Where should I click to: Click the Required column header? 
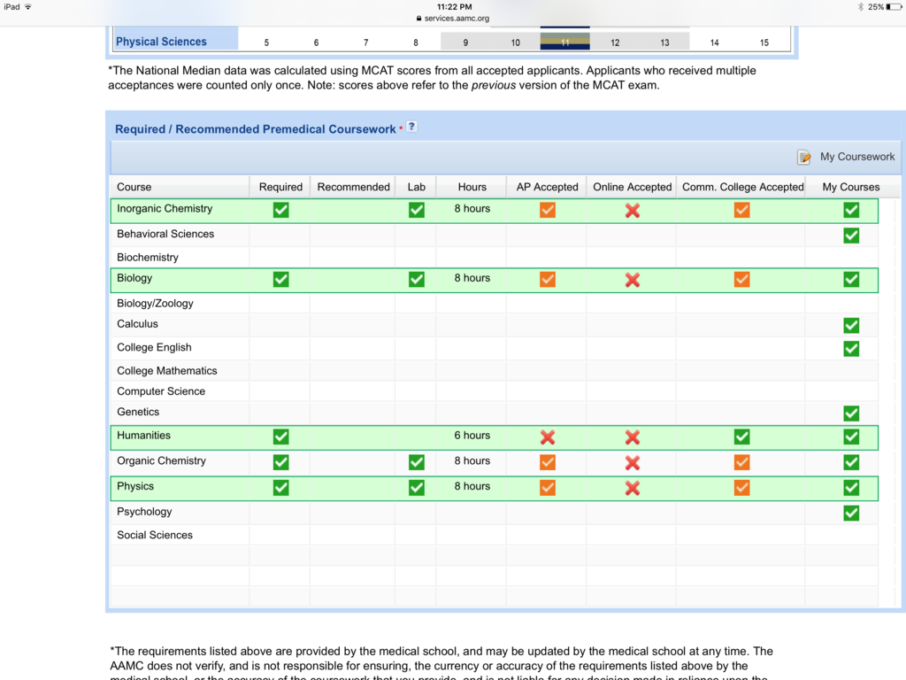280,187
